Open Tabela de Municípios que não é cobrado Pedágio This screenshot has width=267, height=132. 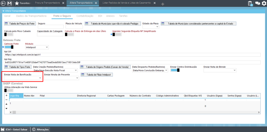[x=113, y=24]
